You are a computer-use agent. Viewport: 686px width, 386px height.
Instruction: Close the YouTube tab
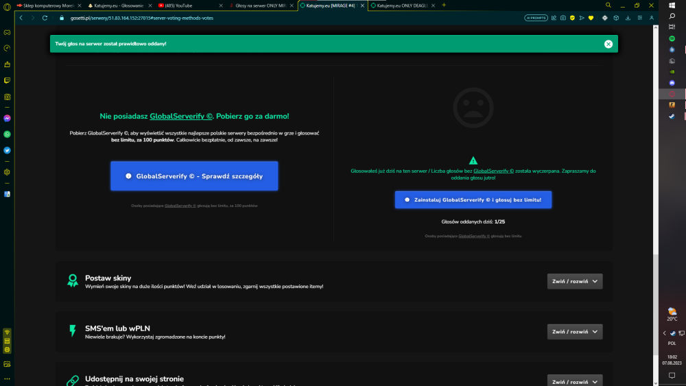pos(220,5)
